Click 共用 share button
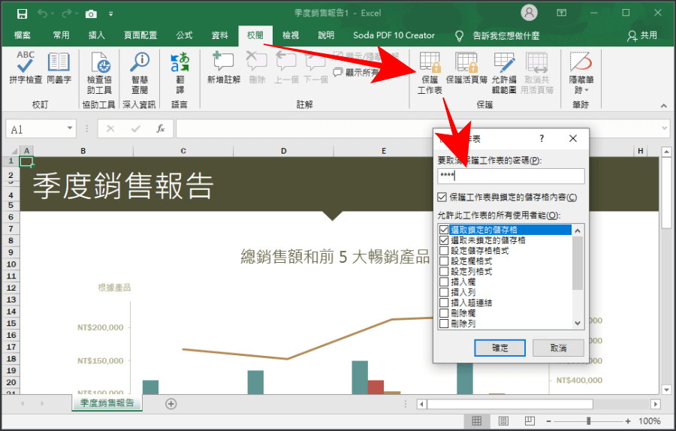Viewport: 676px width, 431px height. point(642,35)
